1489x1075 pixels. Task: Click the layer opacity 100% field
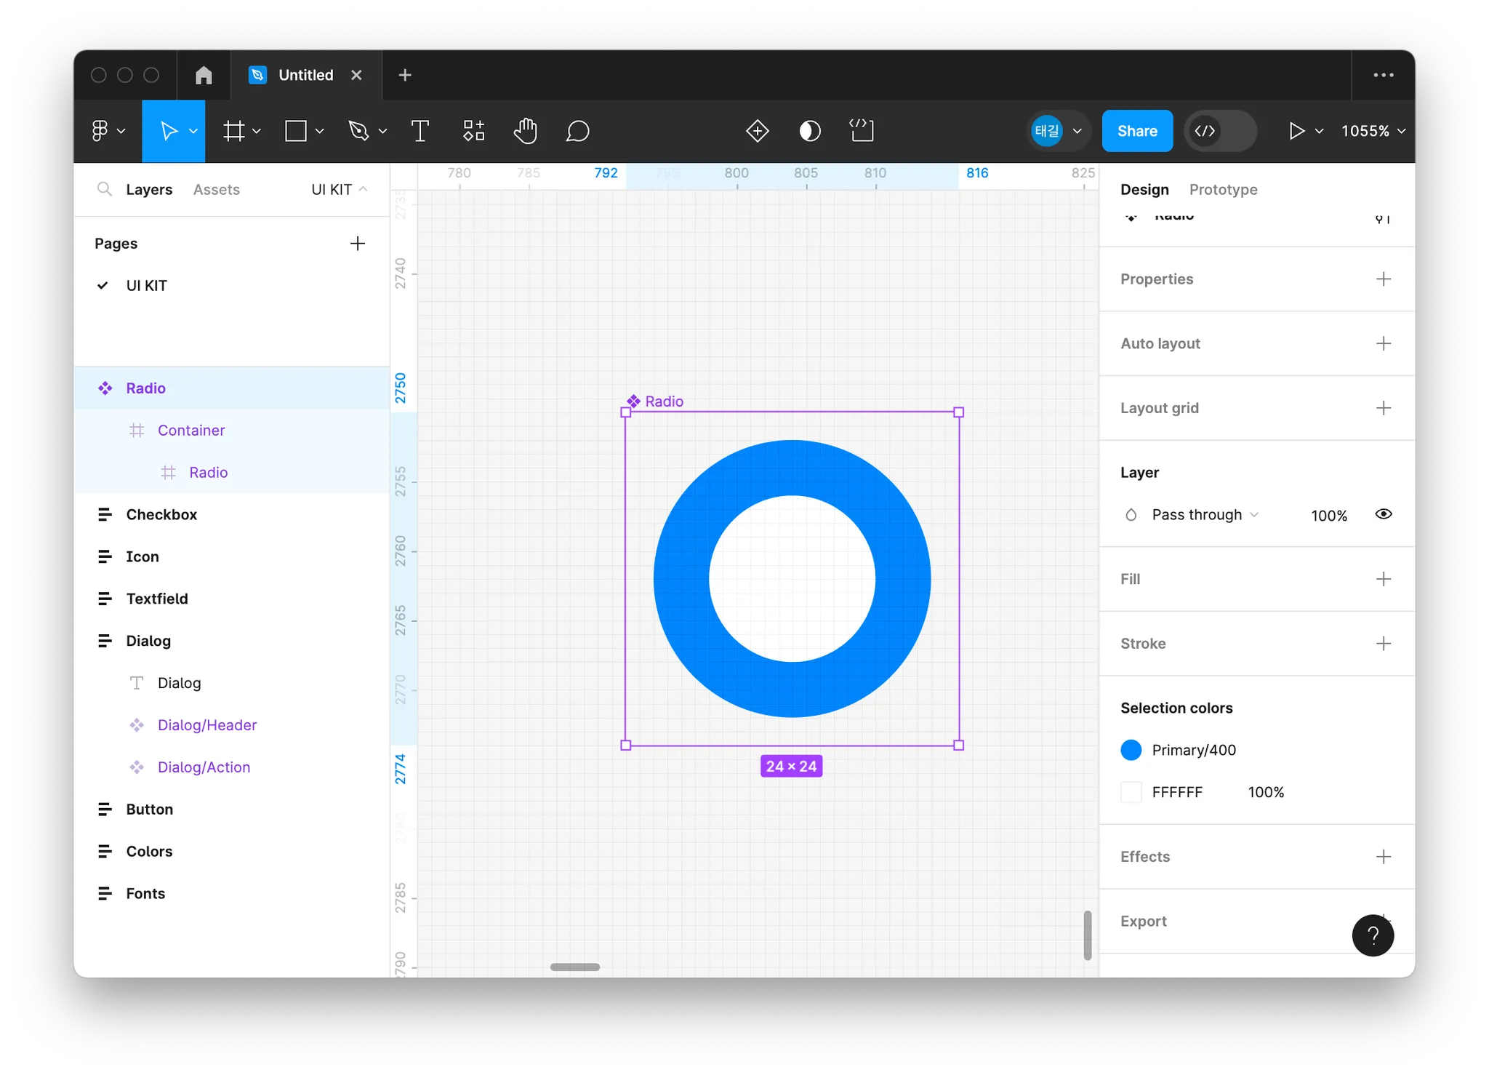point(1329,515)
